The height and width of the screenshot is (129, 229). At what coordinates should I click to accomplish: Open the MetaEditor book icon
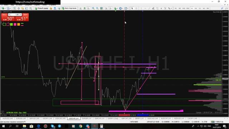51,8
